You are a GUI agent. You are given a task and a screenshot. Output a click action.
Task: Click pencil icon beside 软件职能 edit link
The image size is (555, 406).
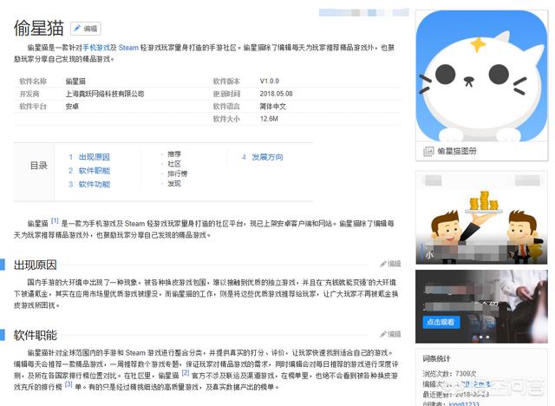[x=383, y=334]
